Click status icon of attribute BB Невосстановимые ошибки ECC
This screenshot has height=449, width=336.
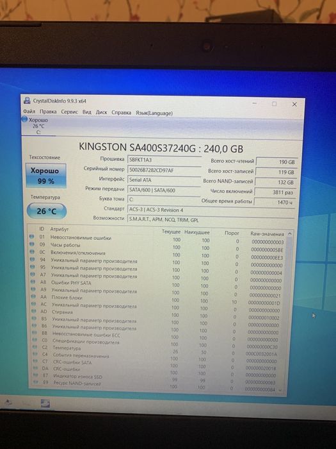click(35, 332)
